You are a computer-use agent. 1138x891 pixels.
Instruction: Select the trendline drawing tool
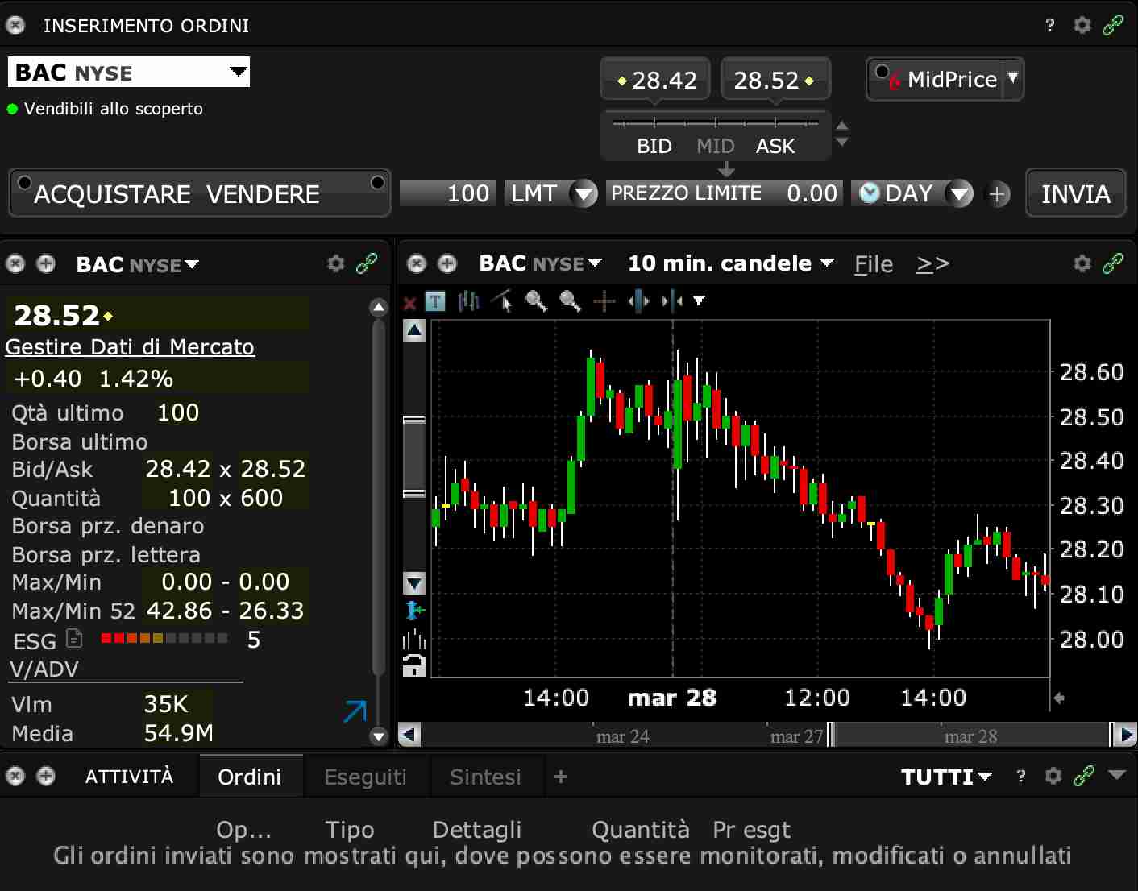(502, 301)
